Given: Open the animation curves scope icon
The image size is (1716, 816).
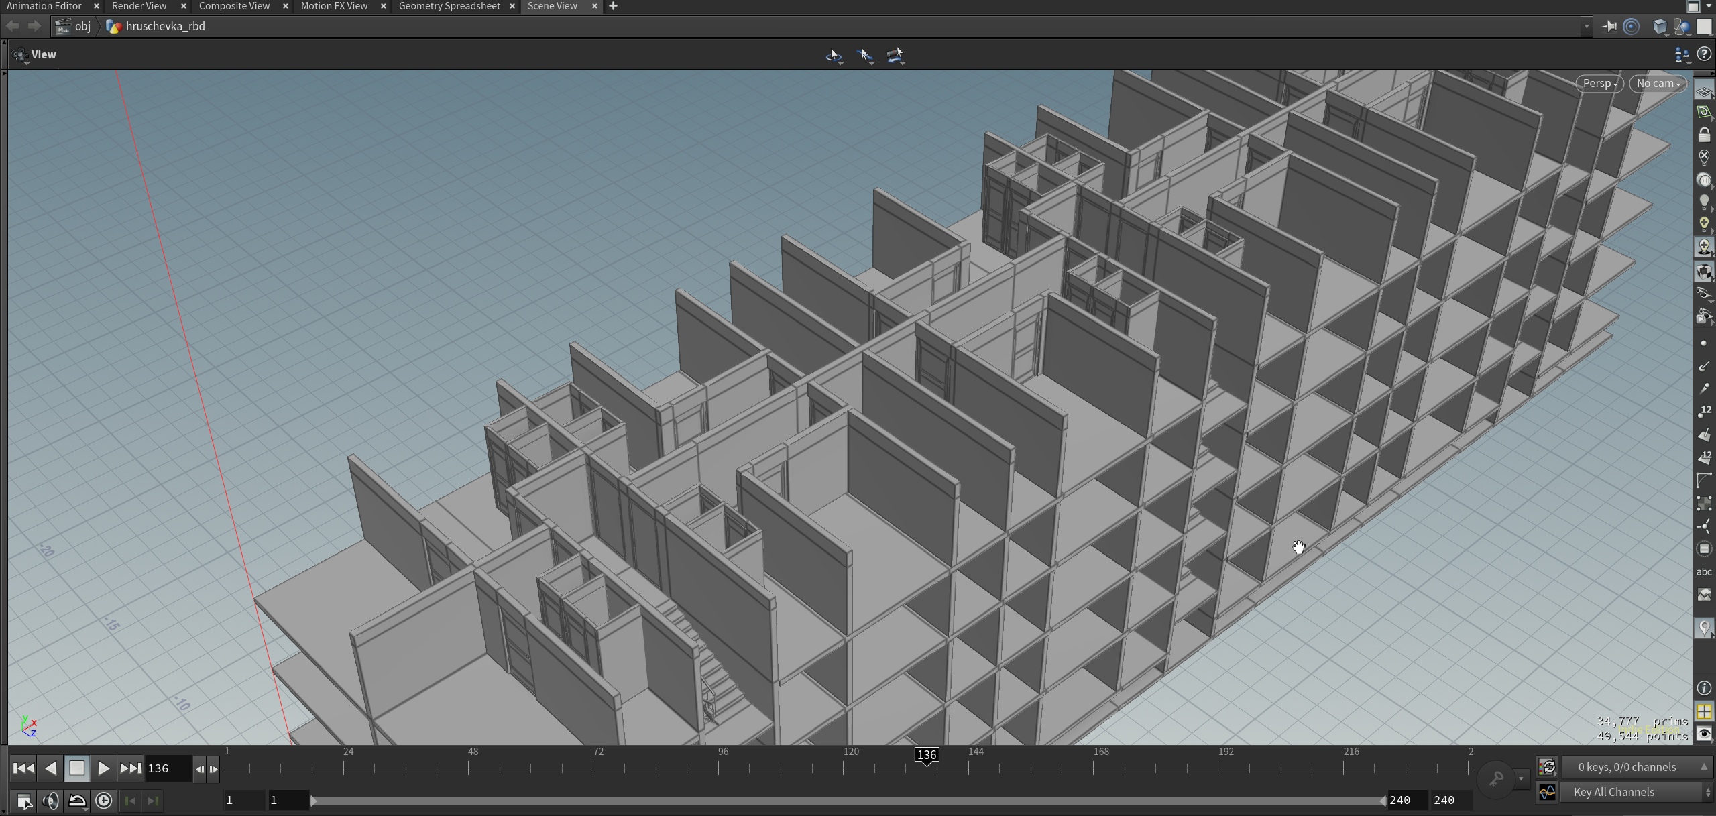Looking at the screenshot, I should point(1547,793).
